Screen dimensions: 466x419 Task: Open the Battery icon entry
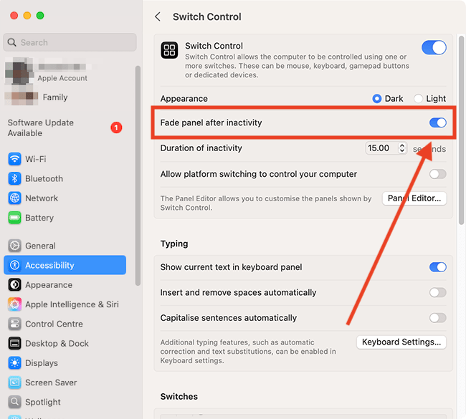coord(14,218)
